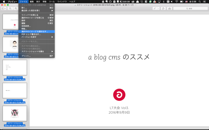Open the Apple menu

pyautogui.click(x=4, y=2)
